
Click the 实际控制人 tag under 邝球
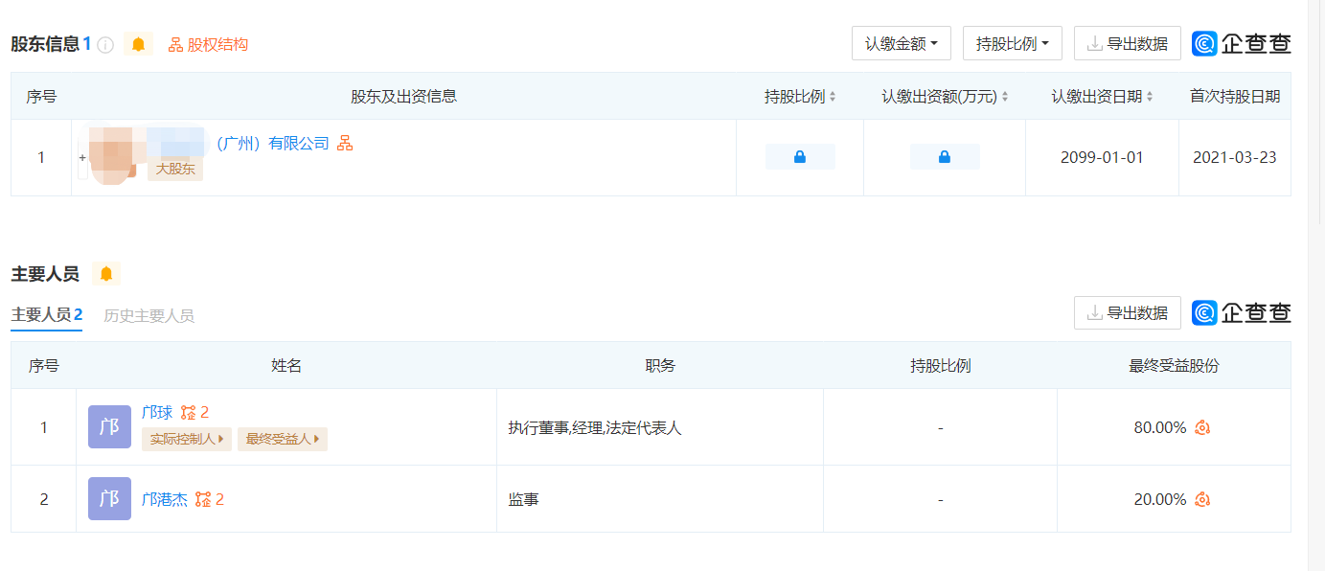[x=187, y=440]
